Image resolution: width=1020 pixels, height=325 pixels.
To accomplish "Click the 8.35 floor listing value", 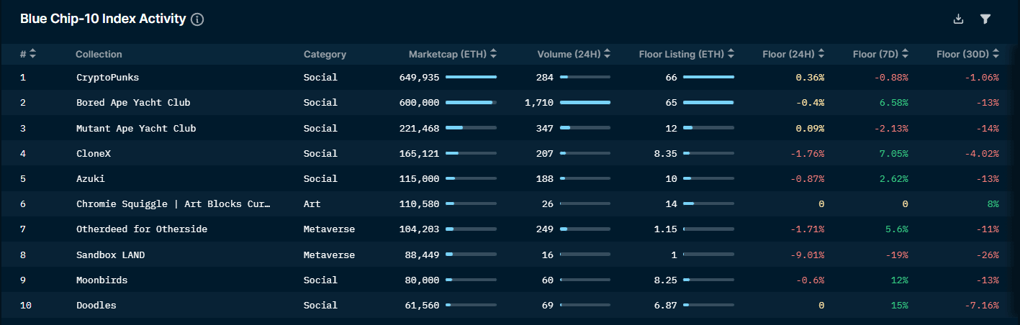I will [665, 153].
